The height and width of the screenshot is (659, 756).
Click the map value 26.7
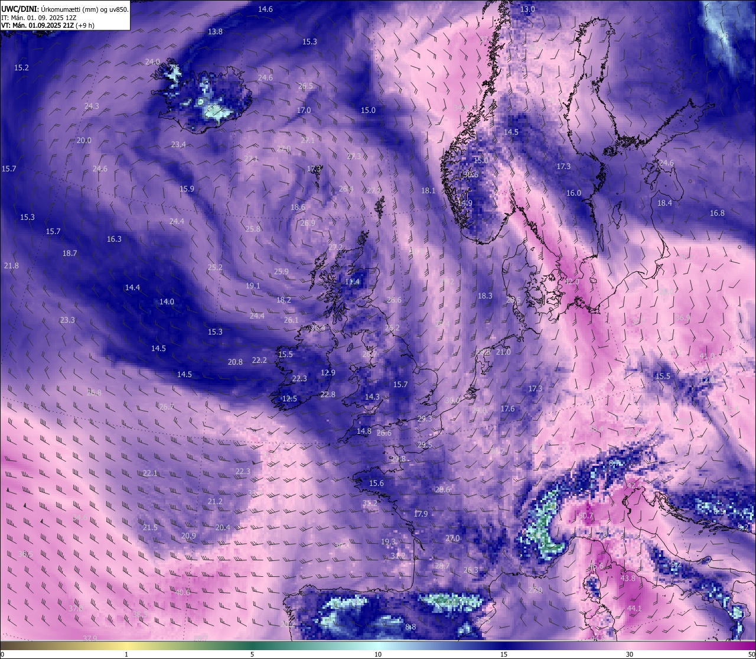[x=167, y=406]
